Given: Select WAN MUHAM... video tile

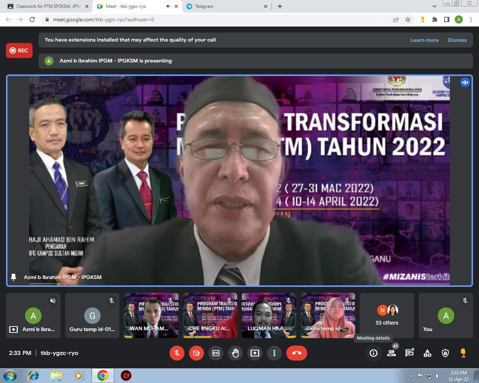Looking at the screenshot, I should pos(151,316).
